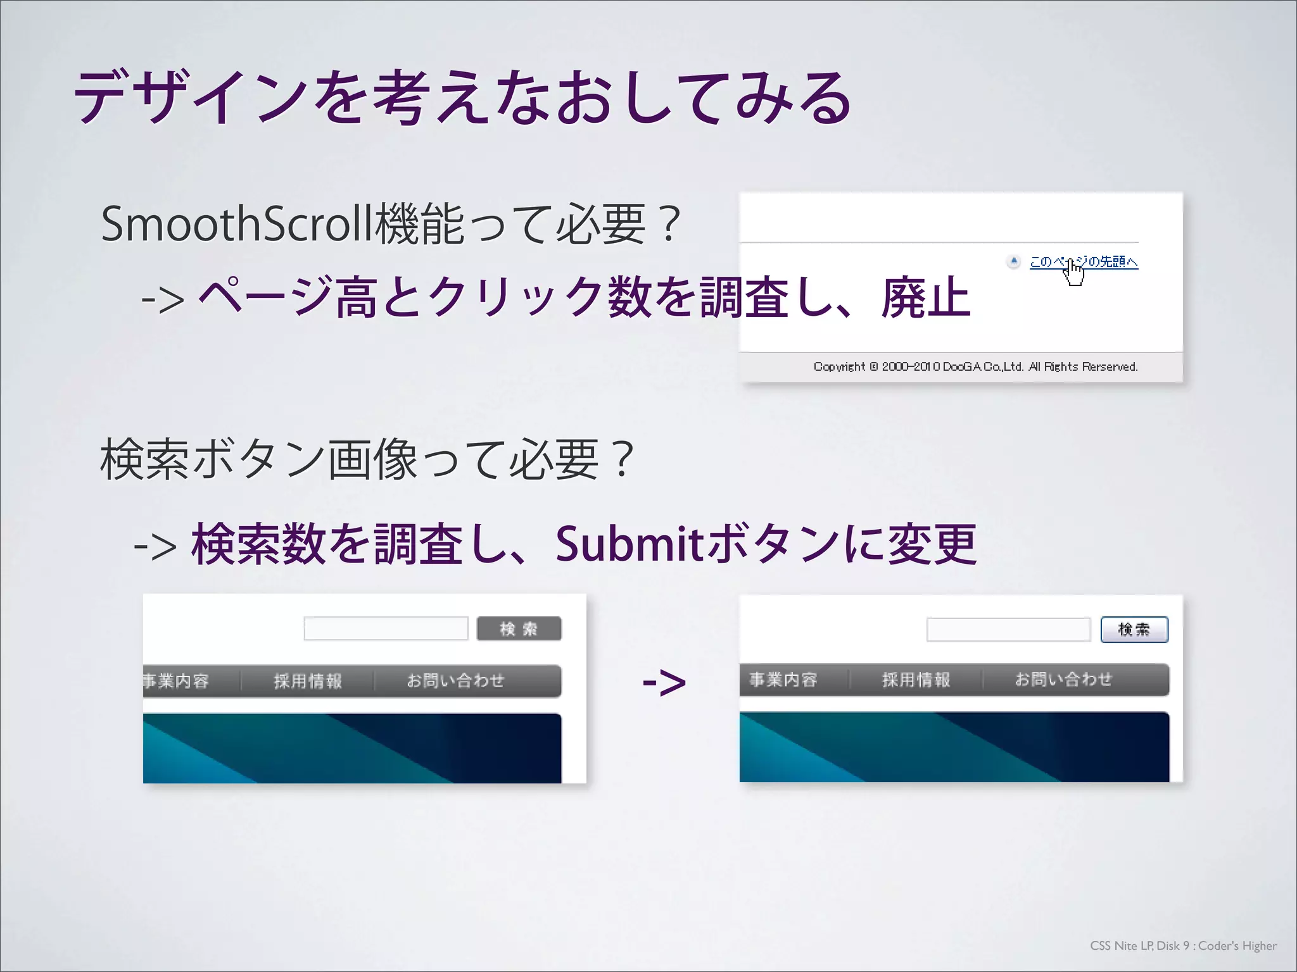Select 採用情報 in the left navigation bar
1297x972 pixels.
click(x=308, y=681)
